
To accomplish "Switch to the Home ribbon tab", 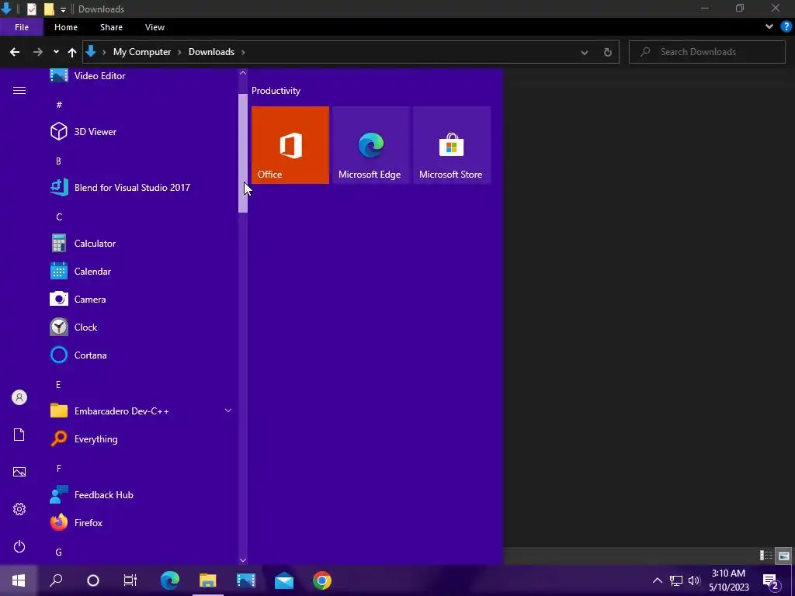I will tap(66, 27).
